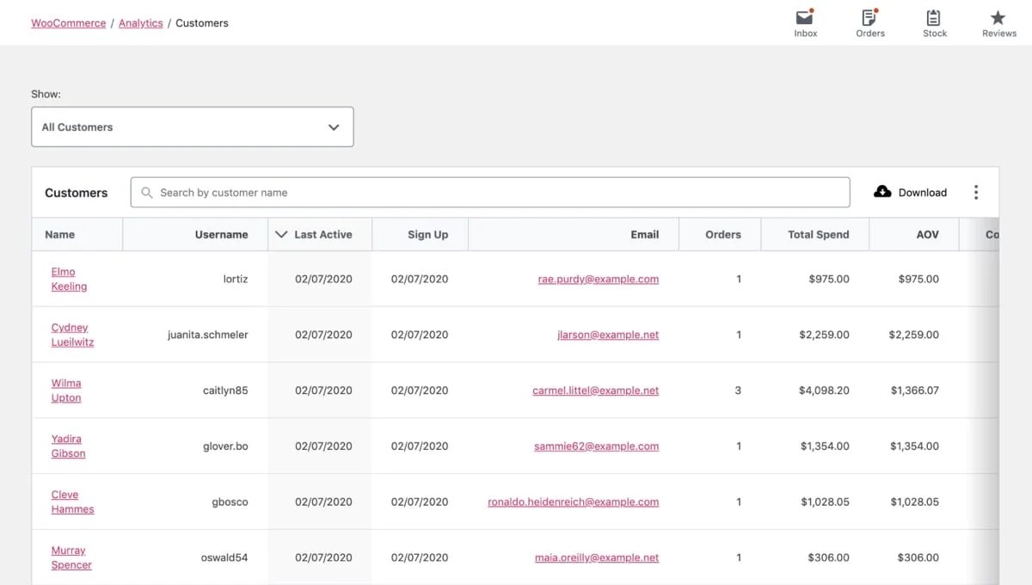Open the Inbox panel
The image size is (1032, 585).
pyautogui.click(x=805, y=17)
